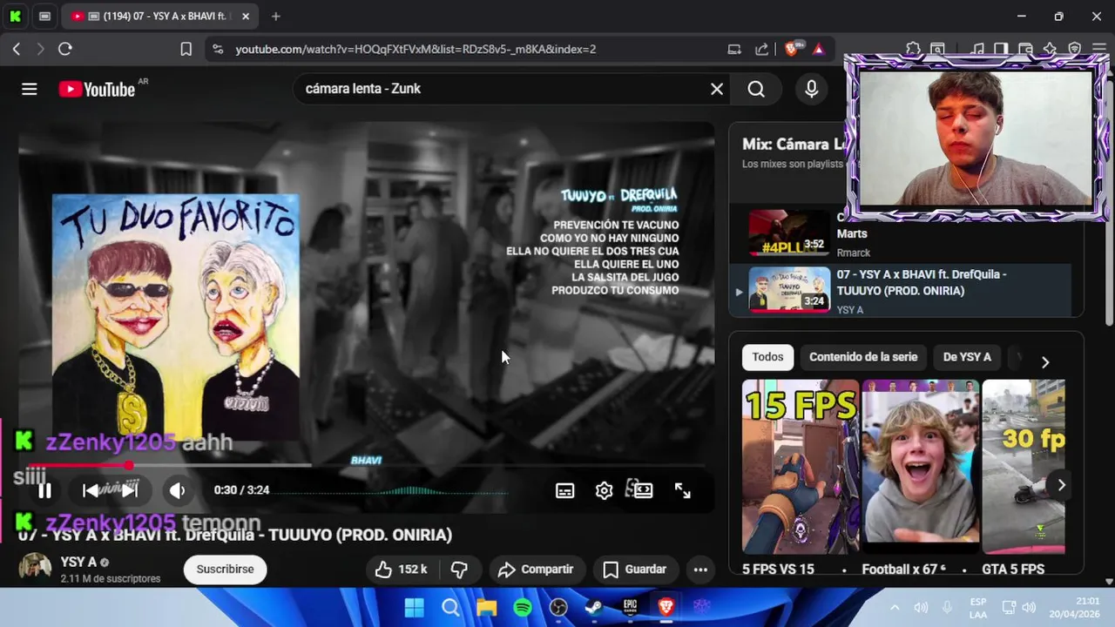Open a new browser tab
1115x627 pixels.
point(275,16)
